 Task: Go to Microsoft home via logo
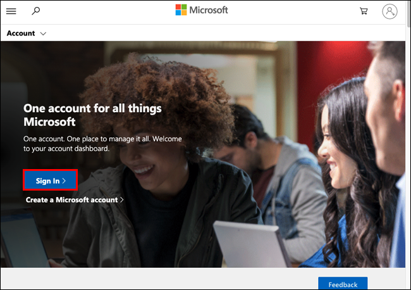202,10
